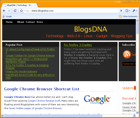140x118 pixels.
Task: Click the horizontal scrollbar thumb
Action: (53, 116)
